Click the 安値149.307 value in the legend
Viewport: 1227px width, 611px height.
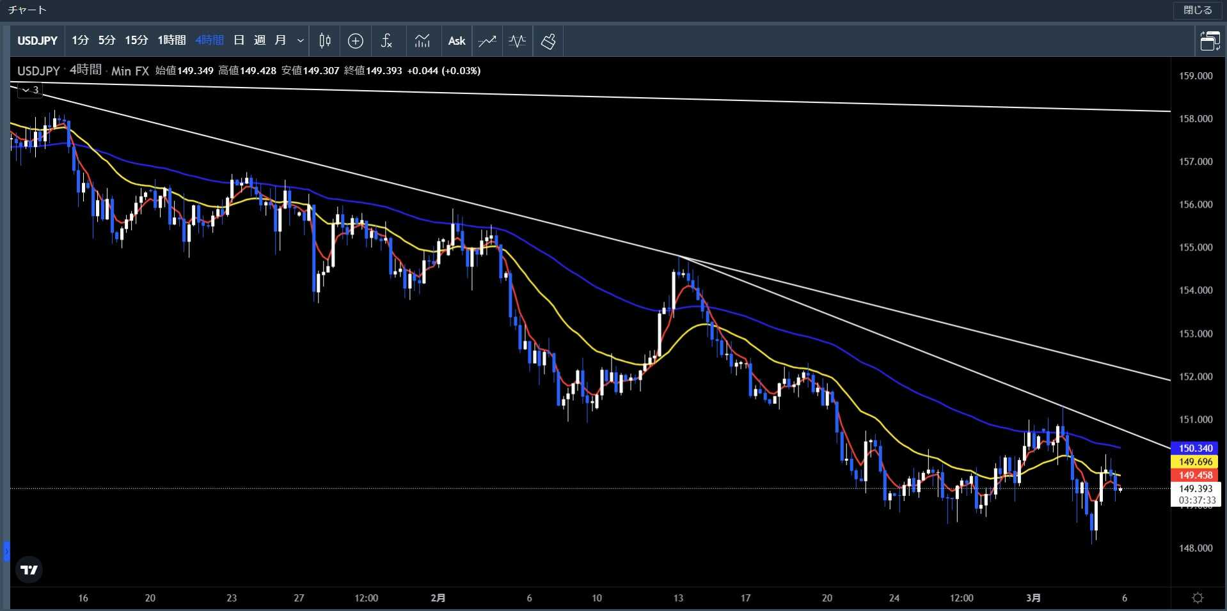[310, 71]
